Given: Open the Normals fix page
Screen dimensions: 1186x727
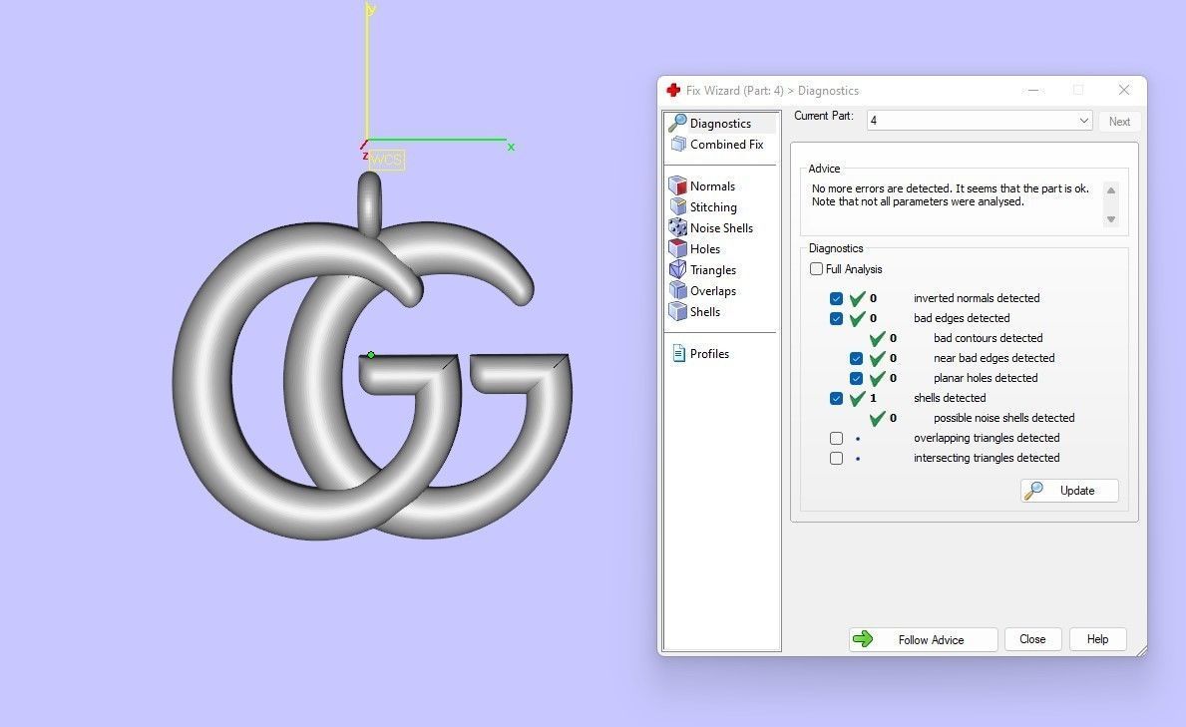Looking at the screenshot, I should [x=712, y=186].
